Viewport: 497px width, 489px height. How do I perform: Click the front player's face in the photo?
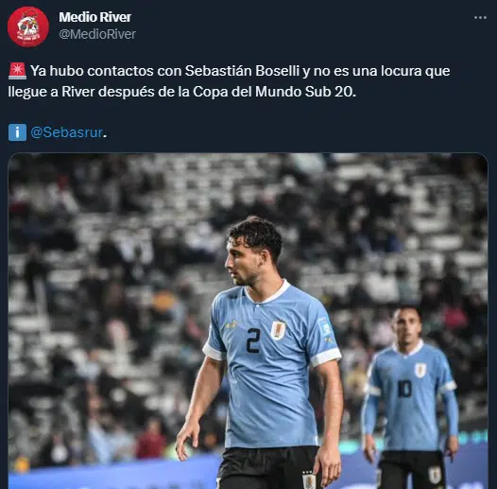[243, 261]
